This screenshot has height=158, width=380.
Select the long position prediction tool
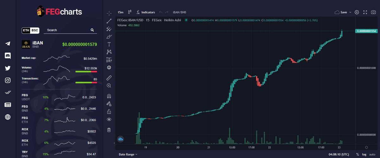coord(109,60)
